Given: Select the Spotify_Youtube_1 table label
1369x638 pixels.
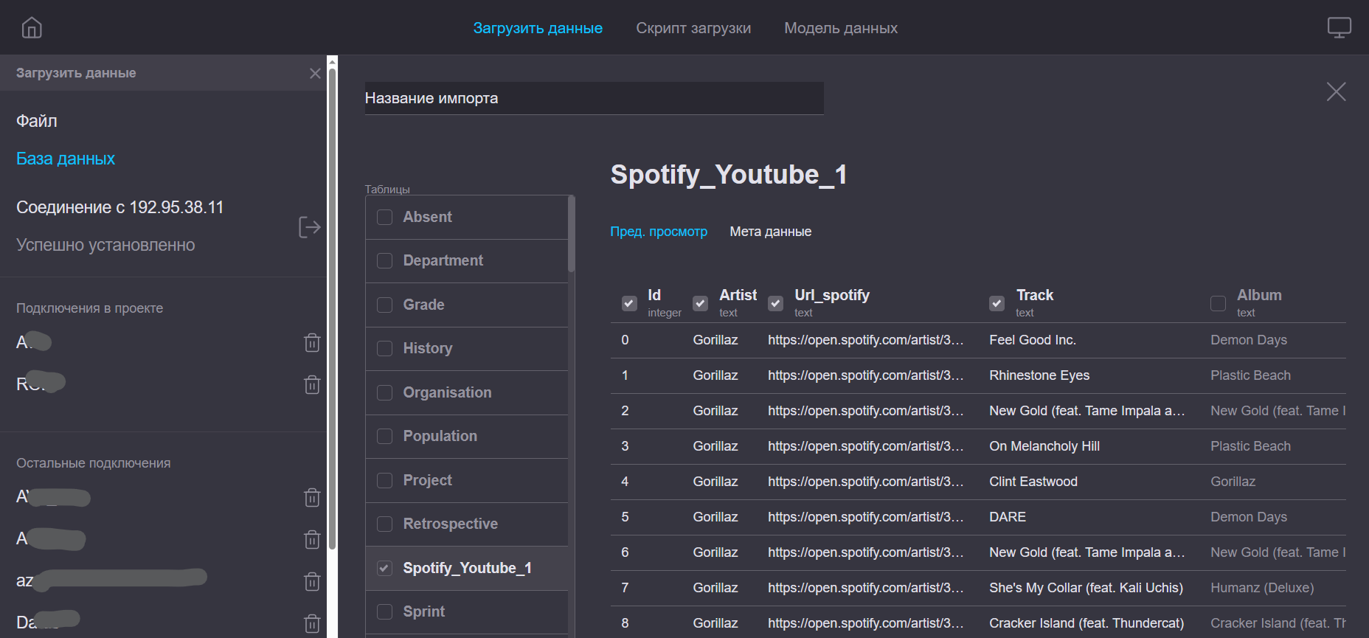Looking at the screenshot, I should click(467, 568).
